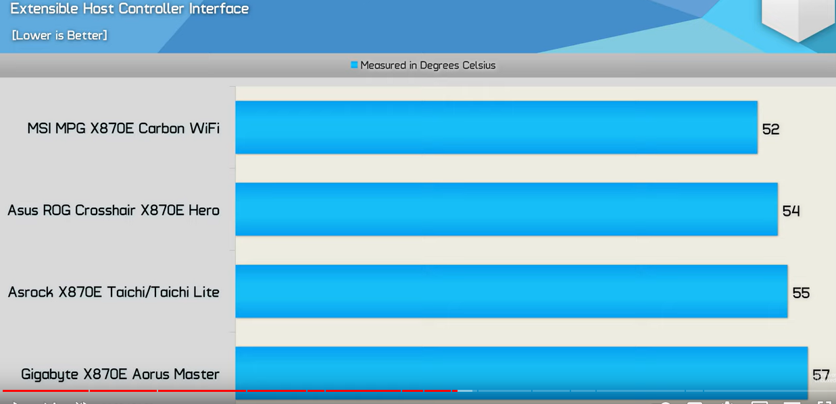Click the "Gigabyte X870E Aorus Master" label

(120, 374)
